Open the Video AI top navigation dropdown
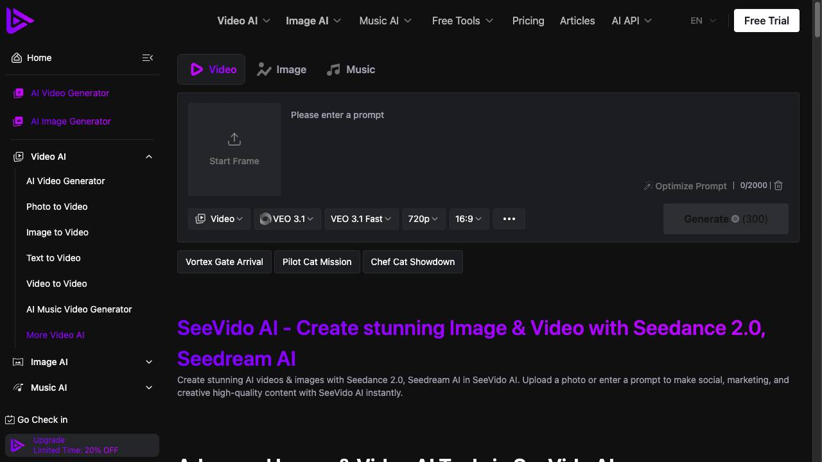The height and width of the screenshot is (462, 822). pyautogui.click(x=243, y=21)
